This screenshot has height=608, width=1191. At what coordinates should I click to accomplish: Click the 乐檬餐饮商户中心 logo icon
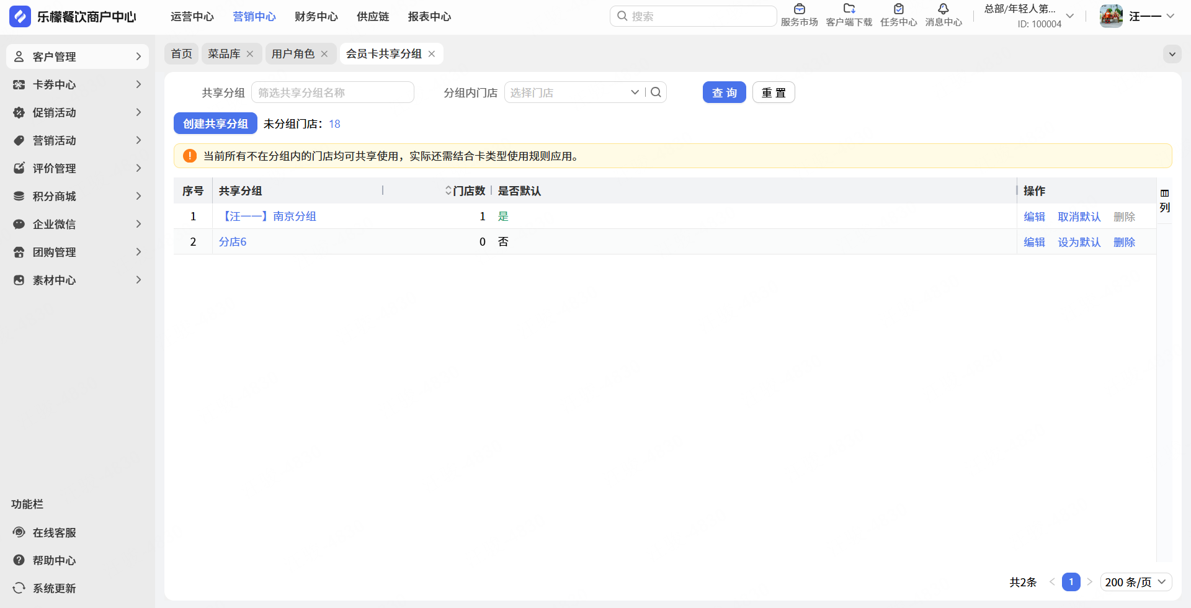20,17
